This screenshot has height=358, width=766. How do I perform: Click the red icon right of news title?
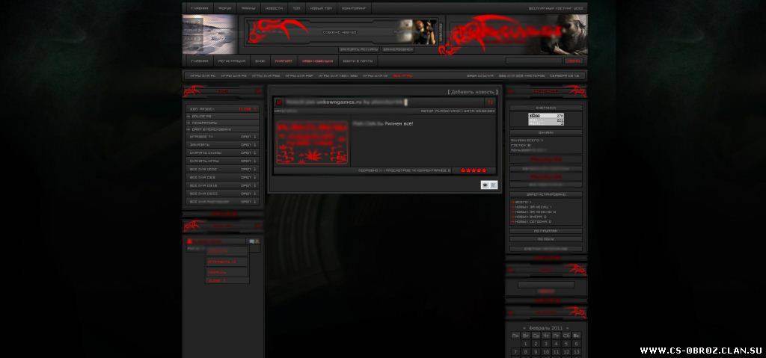[x=489, y=102]
